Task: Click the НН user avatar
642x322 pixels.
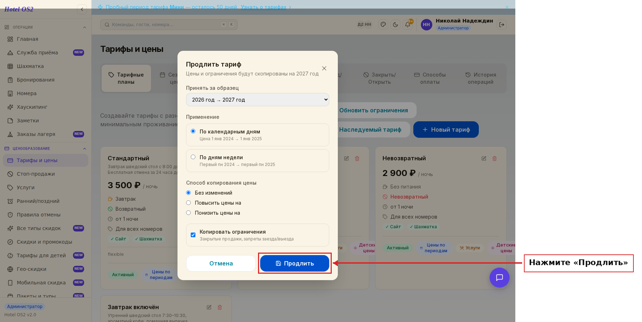Action: click(426, 25)
